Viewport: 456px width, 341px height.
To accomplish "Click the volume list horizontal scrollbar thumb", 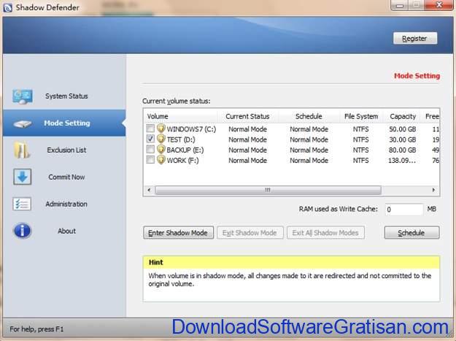I will 268,190.
